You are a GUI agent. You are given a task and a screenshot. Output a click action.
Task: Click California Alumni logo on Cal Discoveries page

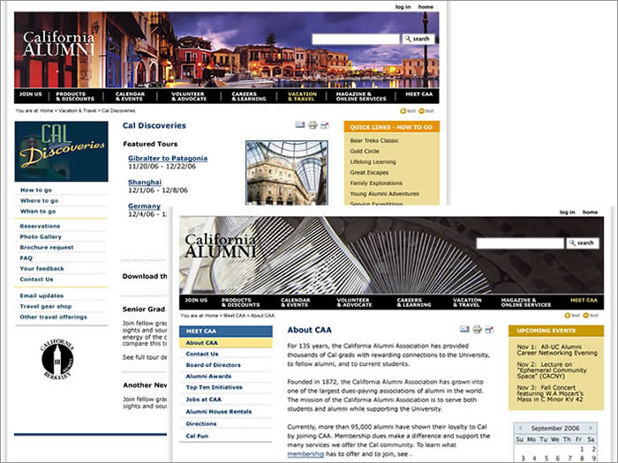click(x=59, y=43)
